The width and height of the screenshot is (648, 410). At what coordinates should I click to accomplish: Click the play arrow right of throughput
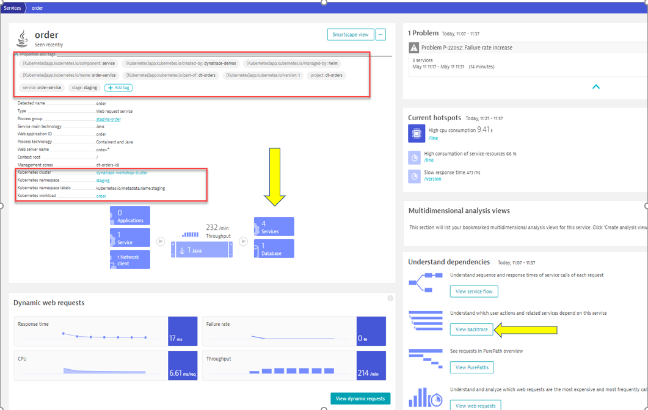[x=243, y=242]
